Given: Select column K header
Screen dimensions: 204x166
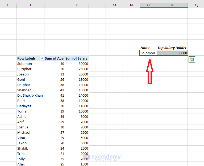Looking at the screenshot, I should coord(77,5).
